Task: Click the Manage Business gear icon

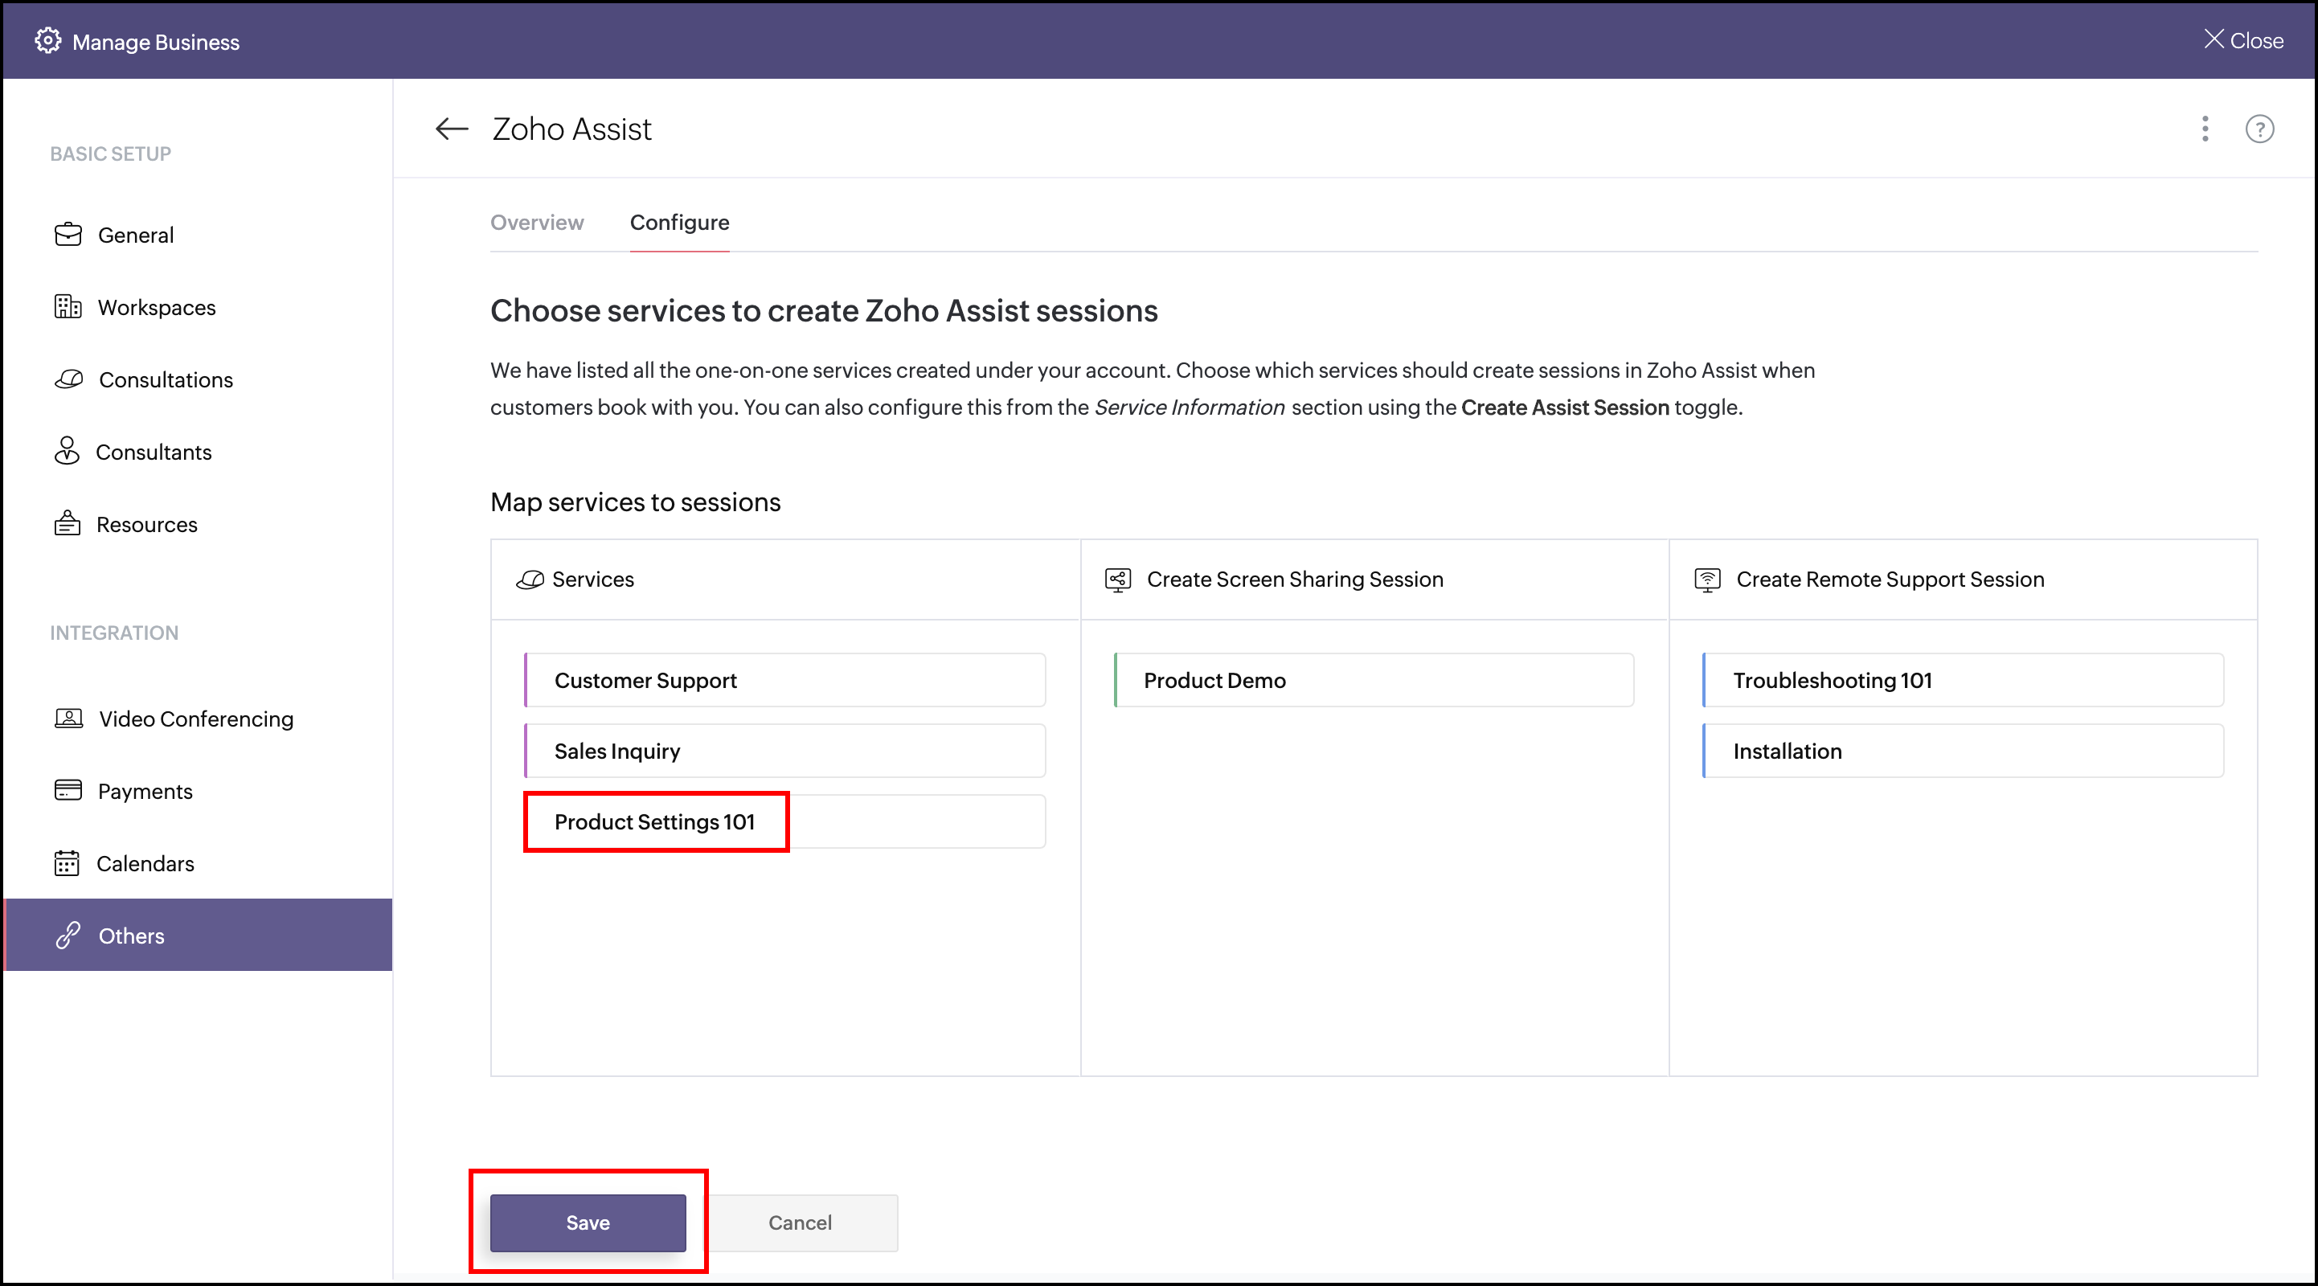Action: [48, 40]
